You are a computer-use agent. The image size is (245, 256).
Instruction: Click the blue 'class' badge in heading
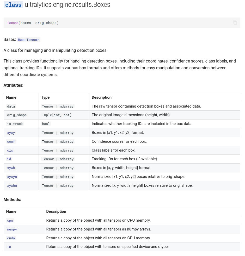[x=13, y=5]
